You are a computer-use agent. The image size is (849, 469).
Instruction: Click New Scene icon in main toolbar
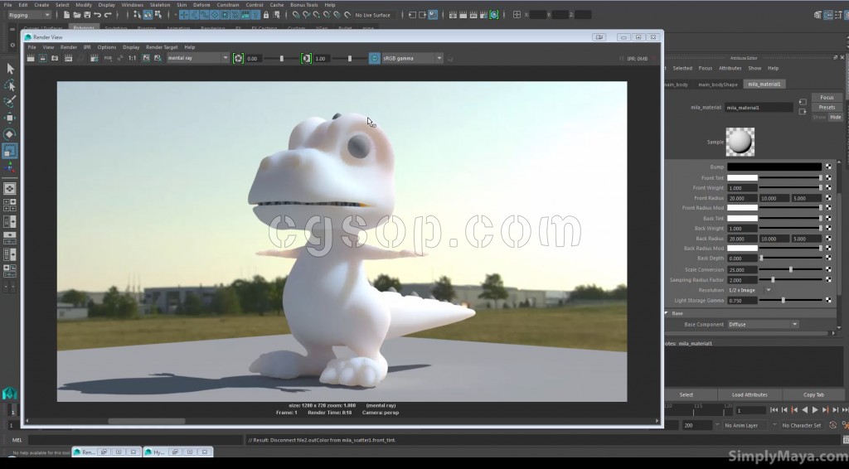click(66, 15)
